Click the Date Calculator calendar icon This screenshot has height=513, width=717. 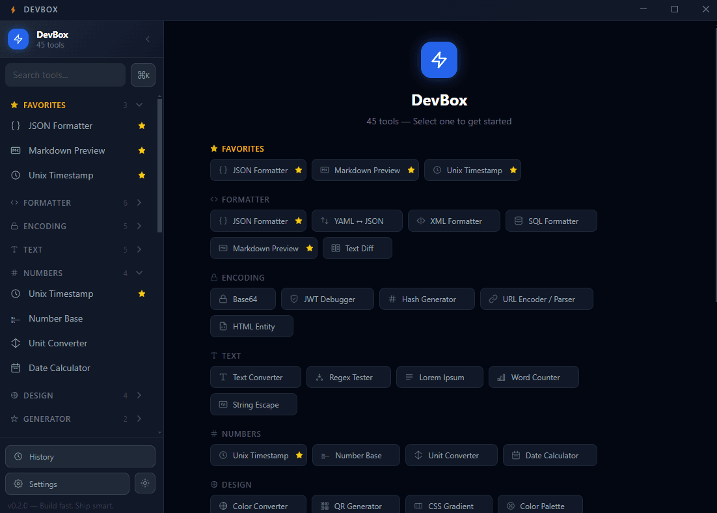click(14, 368)
